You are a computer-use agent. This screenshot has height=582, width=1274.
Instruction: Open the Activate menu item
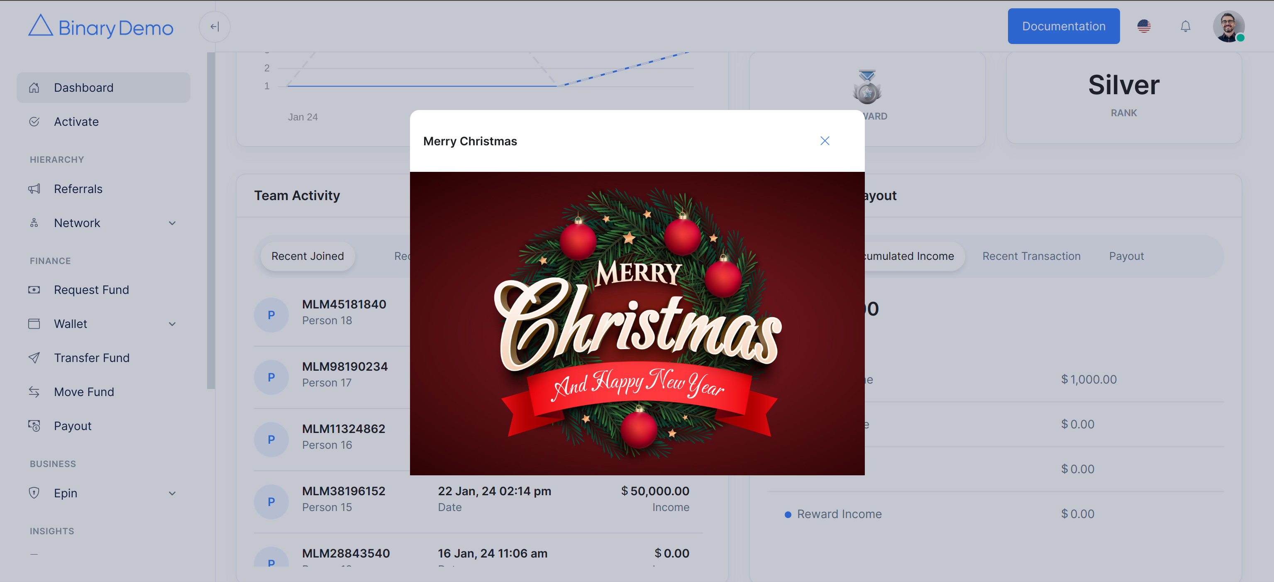pyautogui.click(x=76, y=122)
